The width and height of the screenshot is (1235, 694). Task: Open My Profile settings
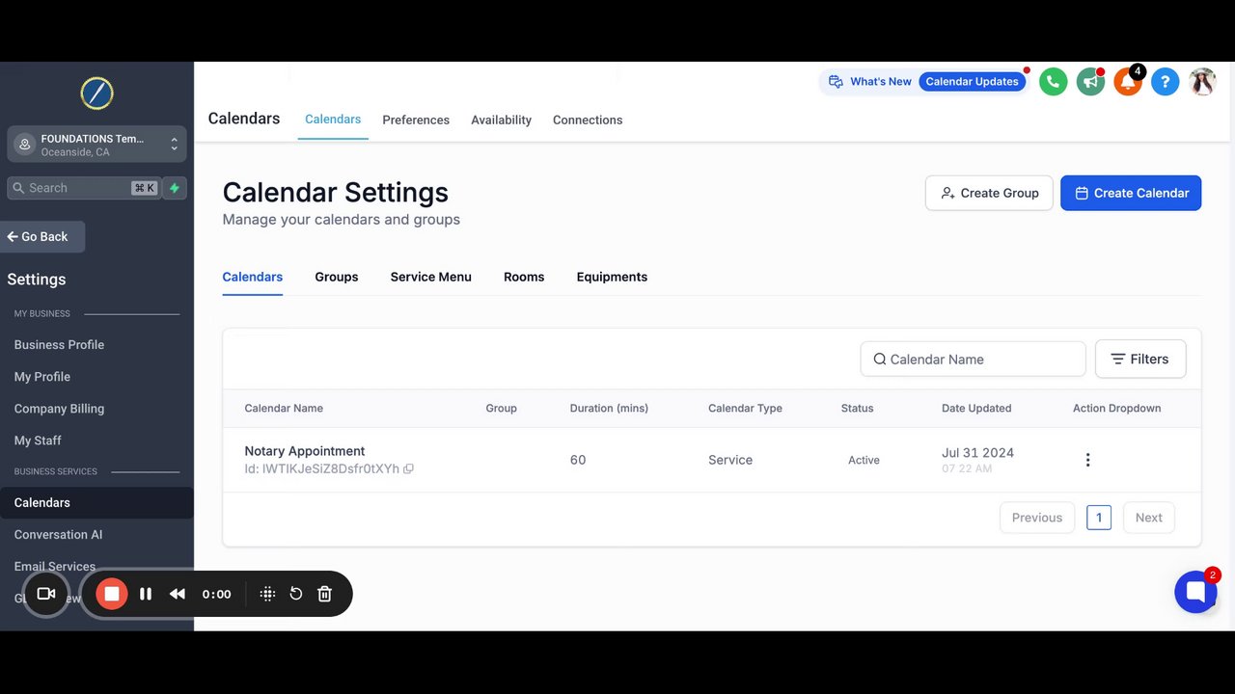42,376
